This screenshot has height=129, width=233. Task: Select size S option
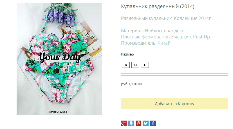(x=126, y=65)
